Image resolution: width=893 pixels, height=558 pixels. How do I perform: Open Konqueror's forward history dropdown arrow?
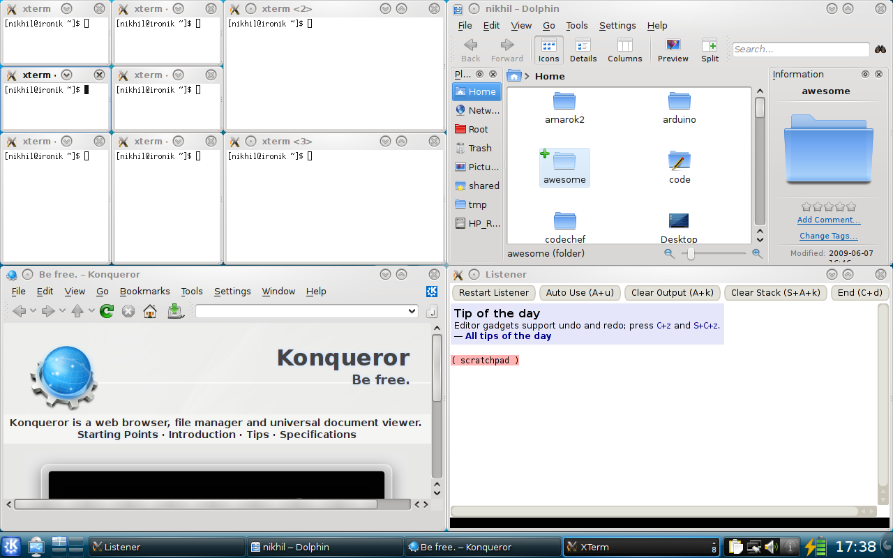point(62,311)
